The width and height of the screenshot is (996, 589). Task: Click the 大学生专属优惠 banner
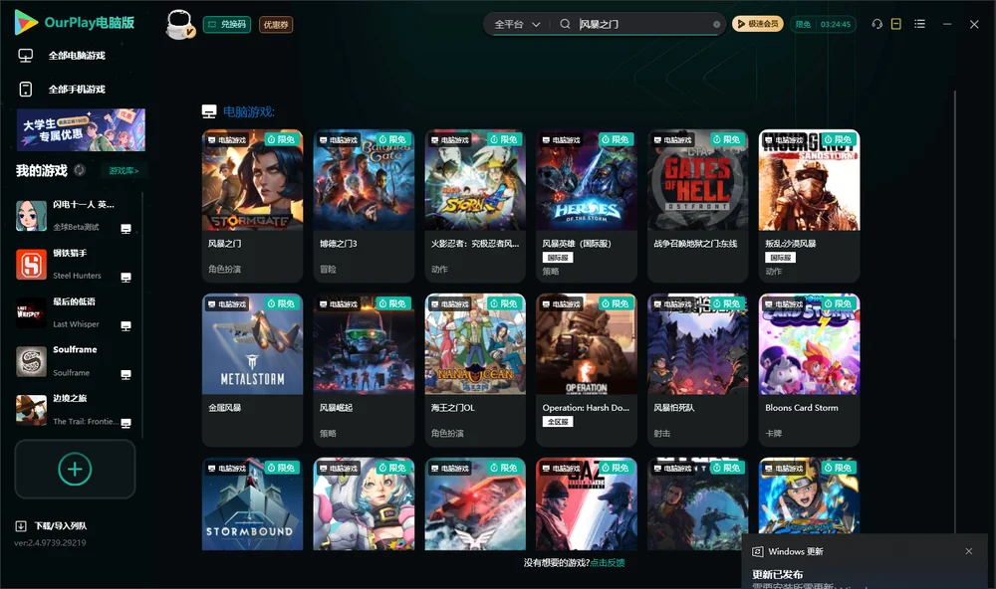coord(81,130)
